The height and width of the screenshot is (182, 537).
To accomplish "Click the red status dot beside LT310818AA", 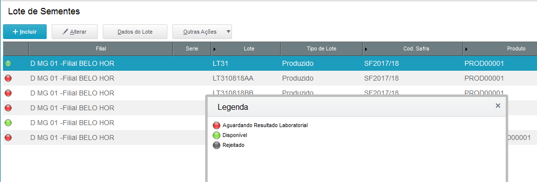I will point(8,79).
